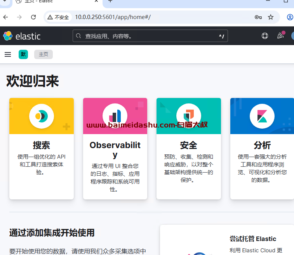The width and height of the screenshot is (294, 255).
Task: Click the 欢迎归来 heading
Action: 33,81
